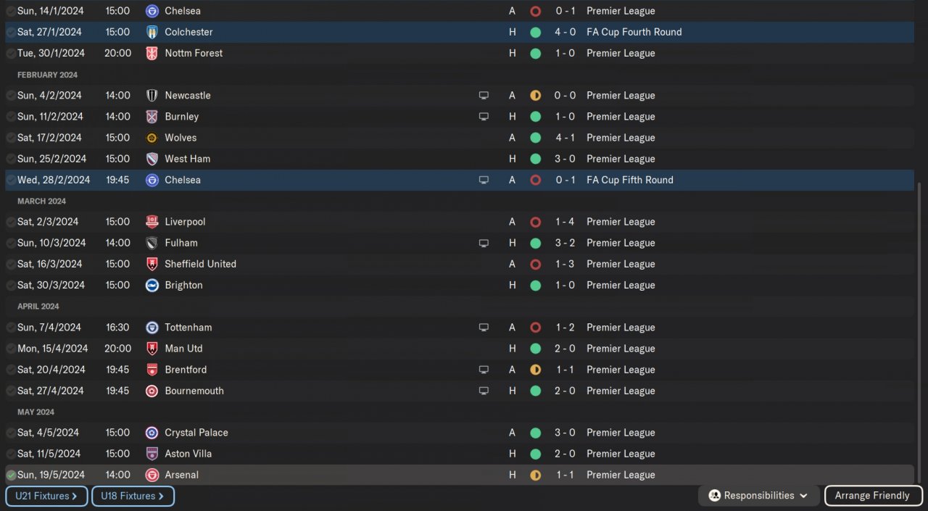Screen dimensions: 928x511
Task: Click the orange draw indicator for Brentford match
Action: click(x=535, y=370)
